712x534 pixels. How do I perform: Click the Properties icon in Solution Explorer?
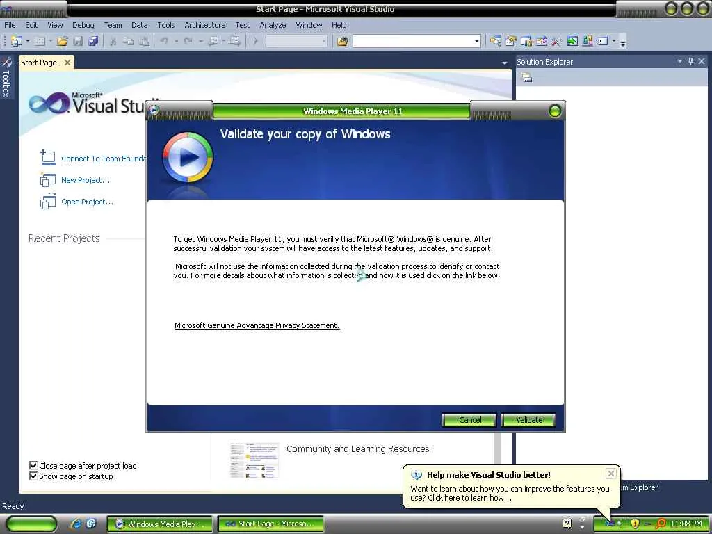click(526, 78)
